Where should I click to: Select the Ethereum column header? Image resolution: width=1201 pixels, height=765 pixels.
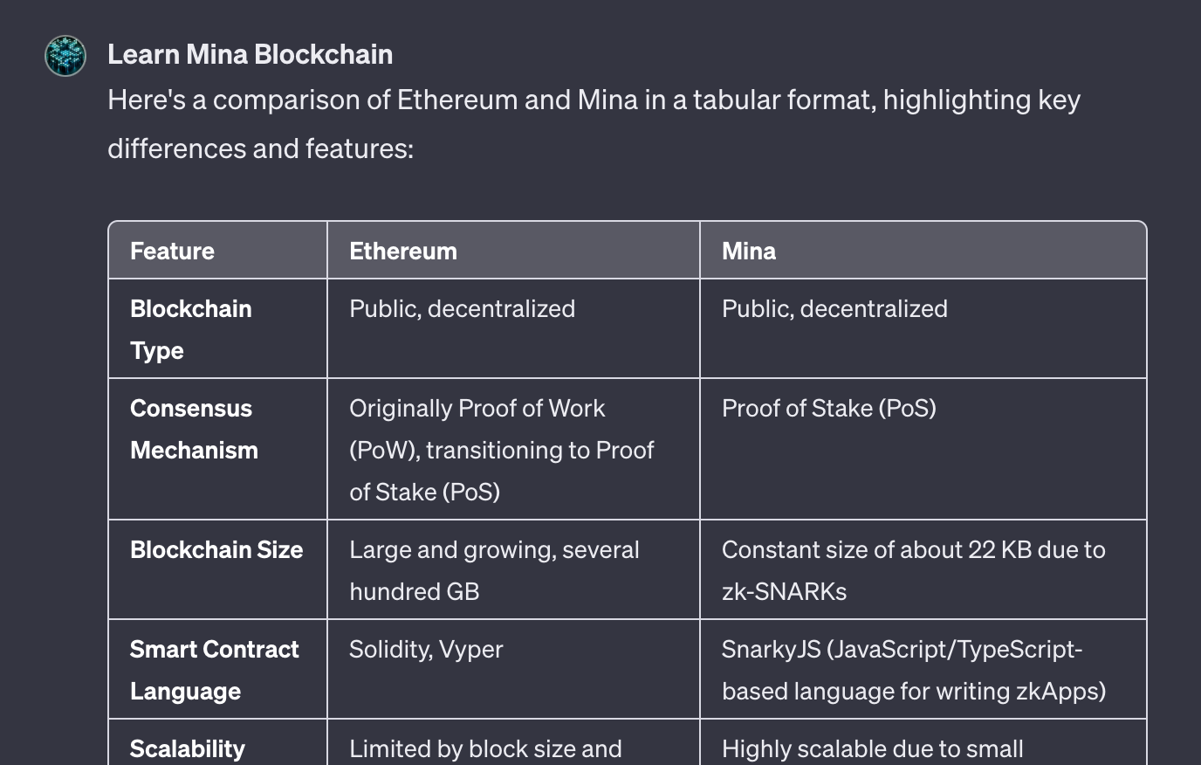point(513,251)
